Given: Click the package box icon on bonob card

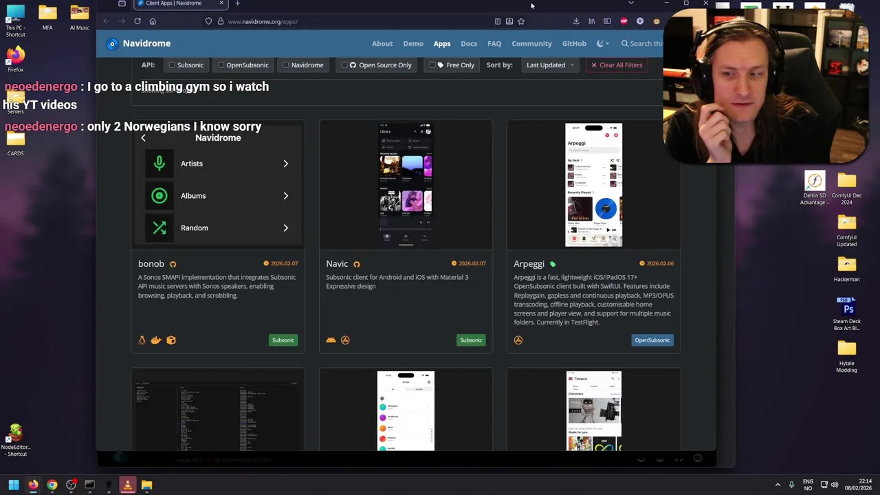Looking at the screenshot, I should 171,340.
